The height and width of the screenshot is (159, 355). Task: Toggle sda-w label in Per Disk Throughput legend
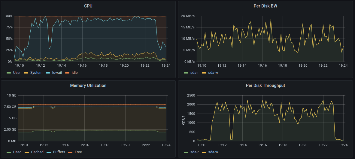click(213, 152)
